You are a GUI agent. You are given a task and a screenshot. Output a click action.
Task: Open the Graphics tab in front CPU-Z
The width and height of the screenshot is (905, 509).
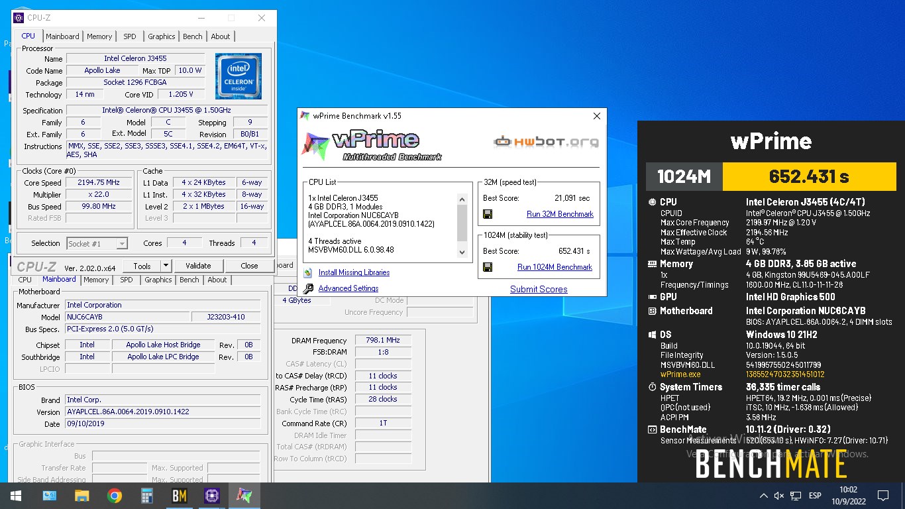[x=162, y=36]
